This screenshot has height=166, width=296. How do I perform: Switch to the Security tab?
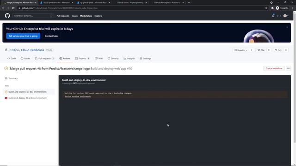click(113, 59)
